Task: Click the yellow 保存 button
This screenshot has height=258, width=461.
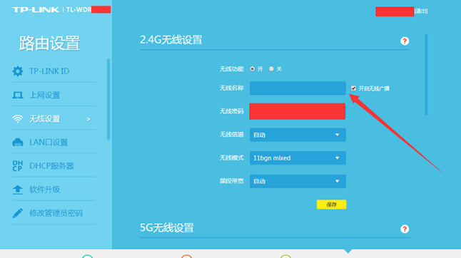Action: click(x=331, y=205)
